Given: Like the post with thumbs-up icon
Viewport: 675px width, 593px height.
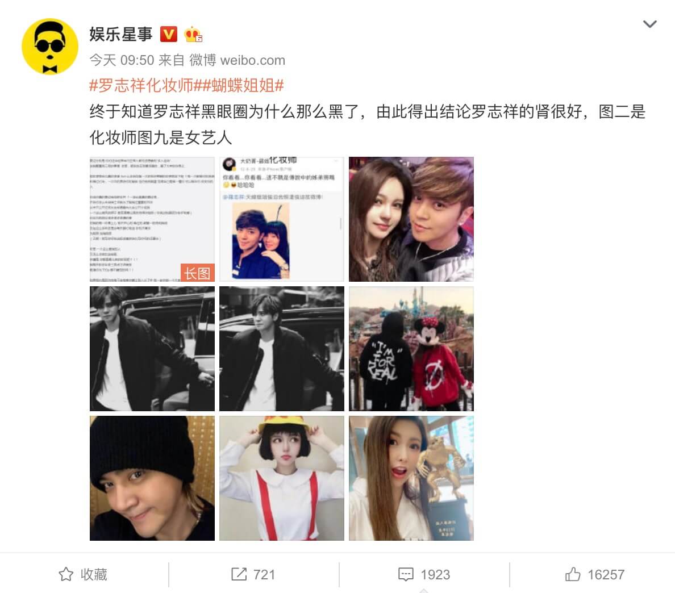Looking at the screenshot, I should click(x=573, y=574).
